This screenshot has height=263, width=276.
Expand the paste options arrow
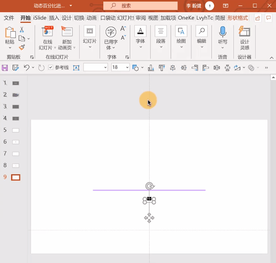10,48
